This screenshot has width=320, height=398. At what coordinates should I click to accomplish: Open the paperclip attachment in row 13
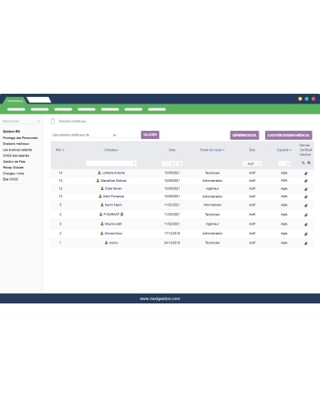[x=306, y=181]
